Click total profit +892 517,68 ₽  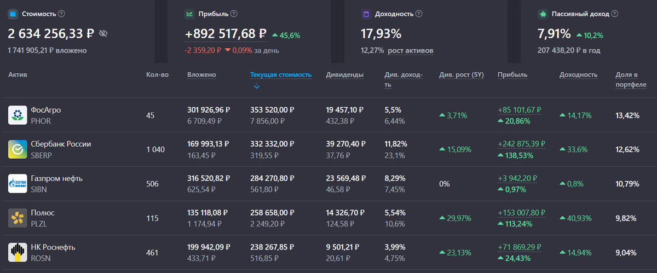point(226,34)
